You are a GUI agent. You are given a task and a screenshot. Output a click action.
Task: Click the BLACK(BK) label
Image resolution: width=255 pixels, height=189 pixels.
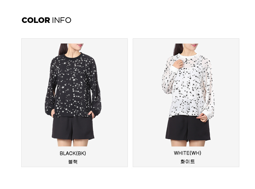[73, 153]
